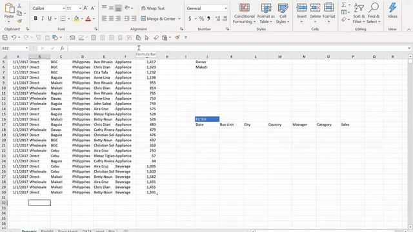
Task: Click the Select Objects pointer icon
Action: coord(146,37)
